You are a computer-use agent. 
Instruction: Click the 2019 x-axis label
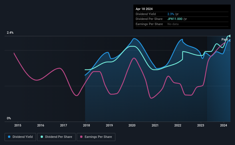109,125
